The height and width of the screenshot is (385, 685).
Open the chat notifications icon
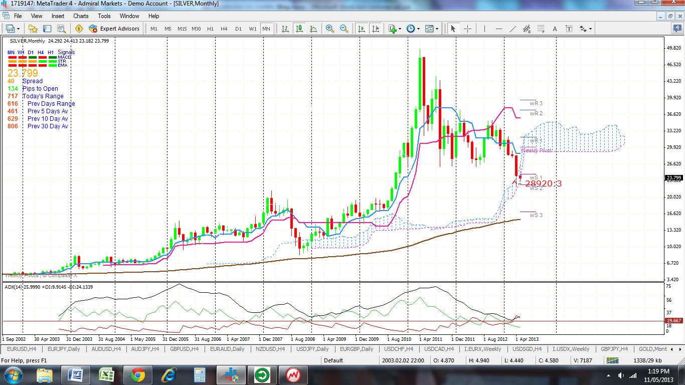(676, 28)
